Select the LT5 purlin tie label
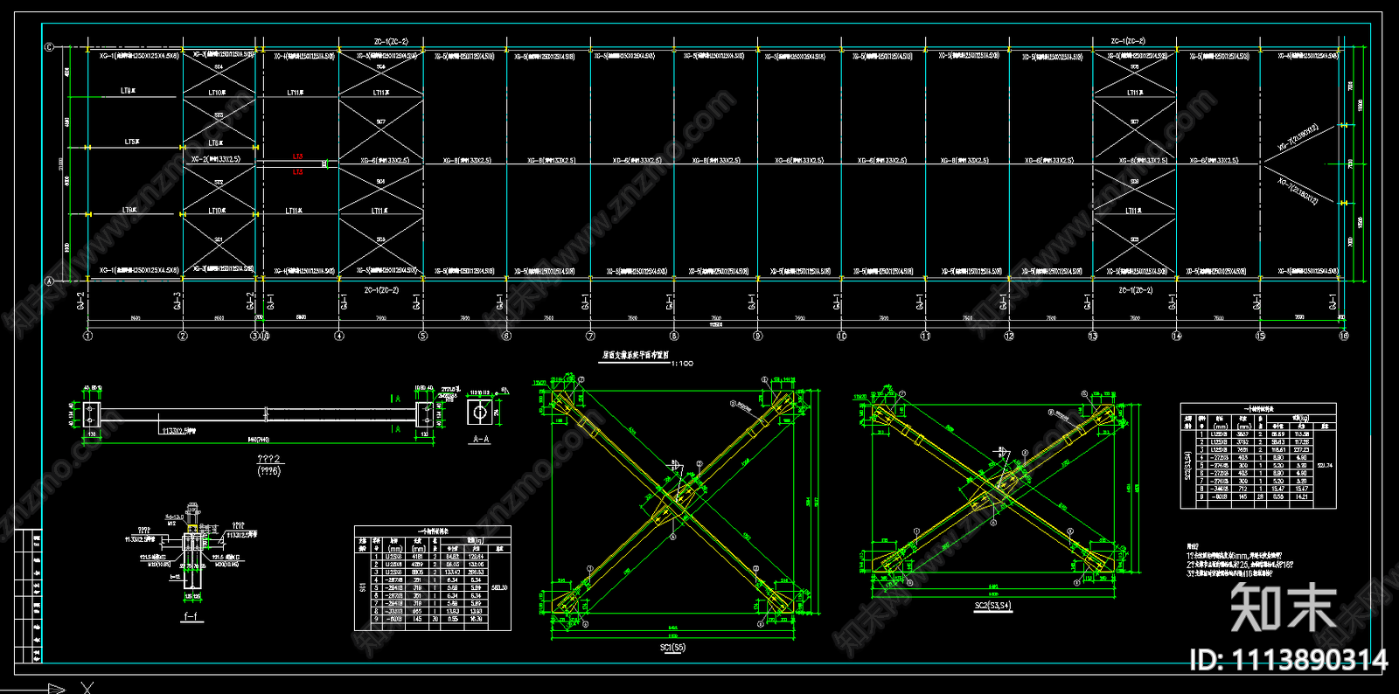The width and height of the screenshot is (1399, 694). tap(131, 142)
